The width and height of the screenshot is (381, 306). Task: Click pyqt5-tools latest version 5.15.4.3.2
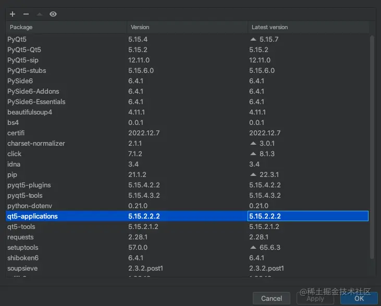265,196
